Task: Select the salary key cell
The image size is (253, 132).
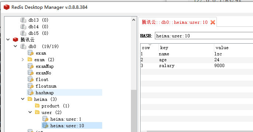Action: [x=167, y=66]
